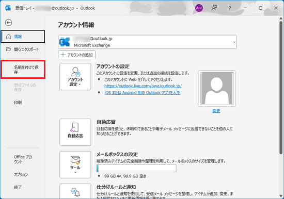The width and height of the screenshot is (284, 199).
Task: Click the folder icon beside 開く/エクスポート
Action: click(x=8, y=49)
